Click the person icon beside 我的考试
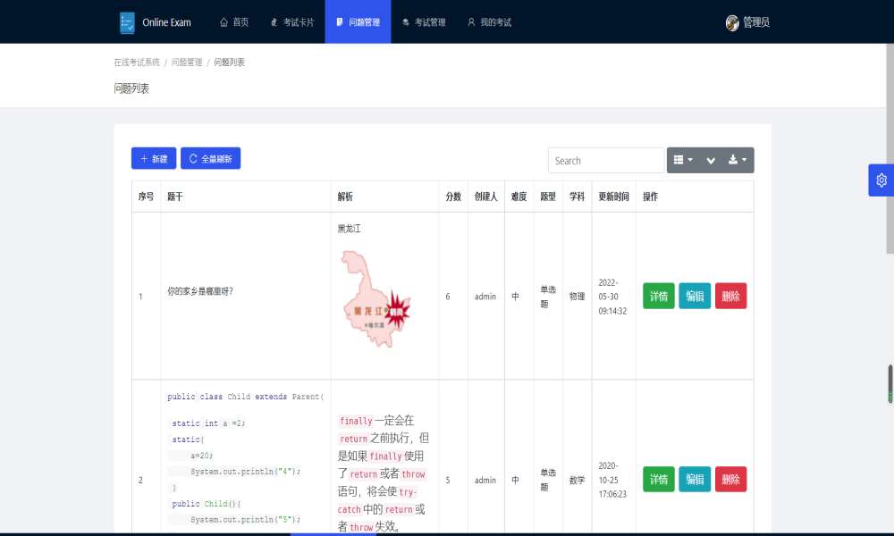Viewport: 894px width, 536px height. [x=471, y=22]
